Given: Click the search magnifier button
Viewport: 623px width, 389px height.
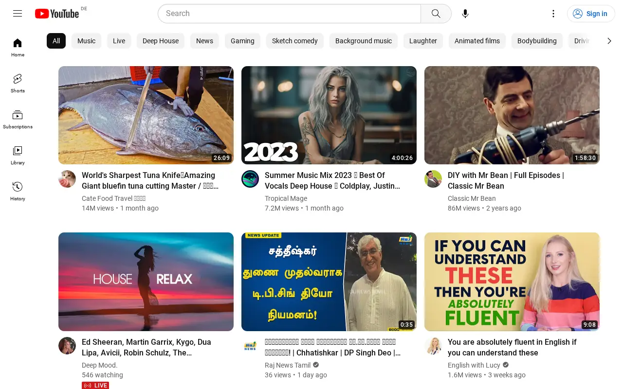Looking at the screenshot, I should point(436,14).
